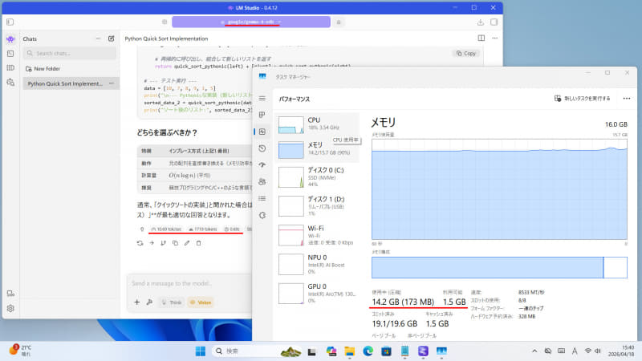642x361 pixels.
Task: Open Startup apps in Task Manager
Action: pyautogui.click(x=262, y=165)
